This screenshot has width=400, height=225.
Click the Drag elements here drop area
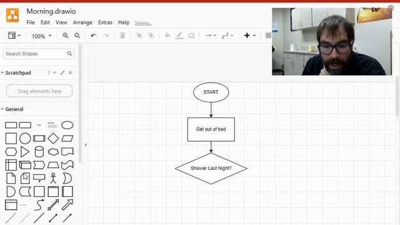pyautogui.click(x=39, y=91)
